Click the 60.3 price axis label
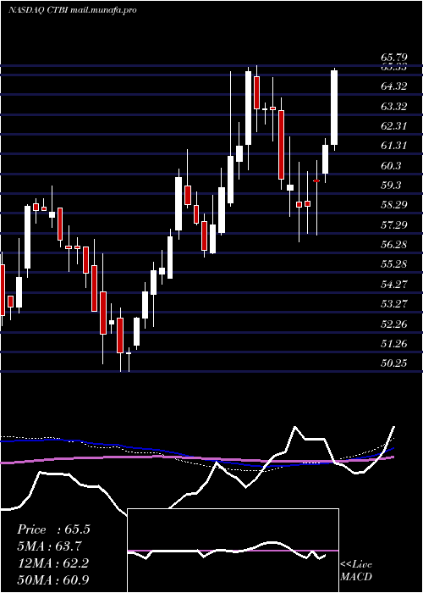 (391, 166)
